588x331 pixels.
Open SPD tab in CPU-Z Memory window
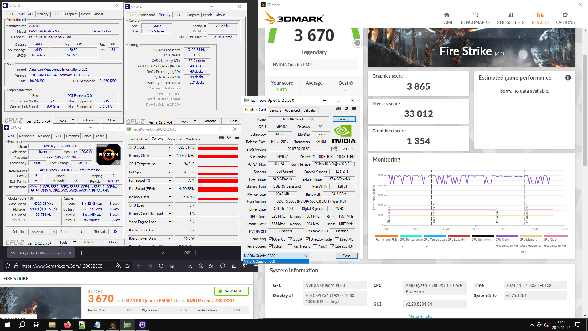click(x=178, y=15)
